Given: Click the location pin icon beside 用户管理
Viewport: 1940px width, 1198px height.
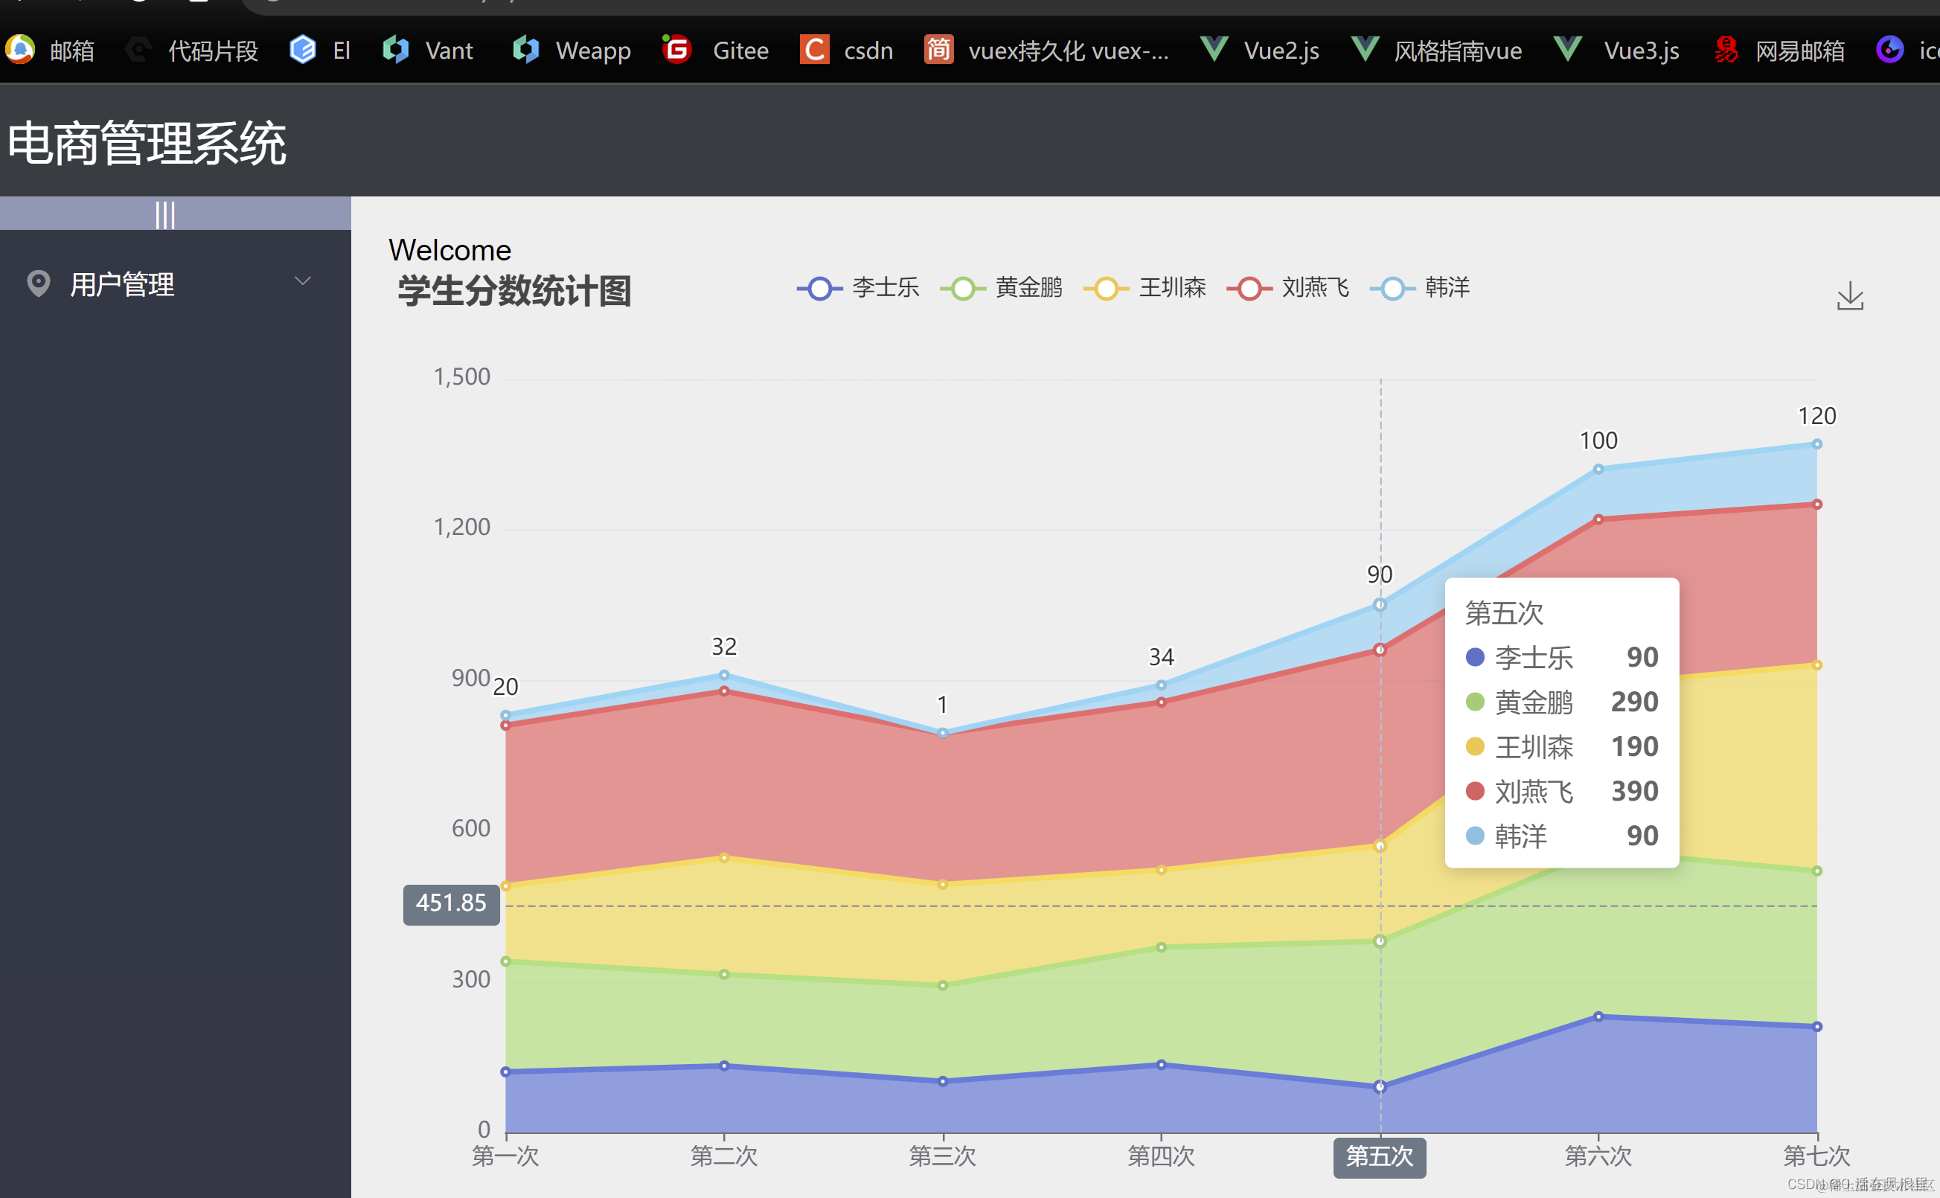Looking at the screenshot, I should (39, 283).
